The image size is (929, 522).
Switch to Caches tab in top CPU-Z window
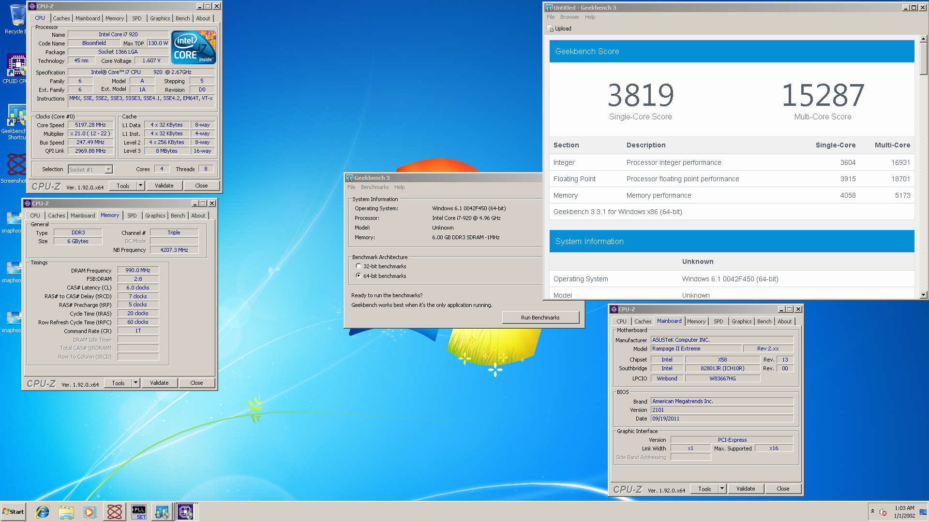[61, 18]
